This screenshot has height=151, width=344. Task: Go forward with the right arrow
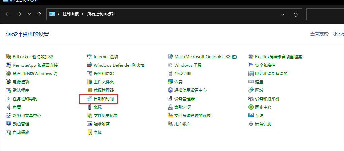pyautogui.click(x=19, y=14)
